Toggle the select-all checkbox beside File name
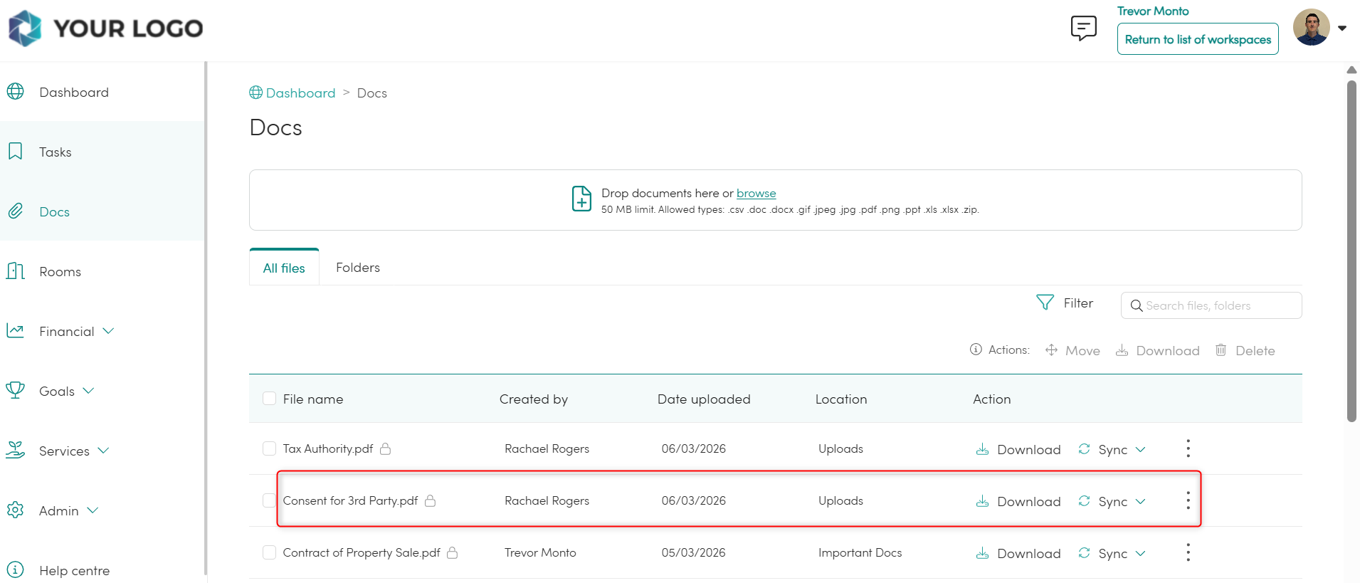This screenshot has width=1360, height=583. tap(269, 399)
